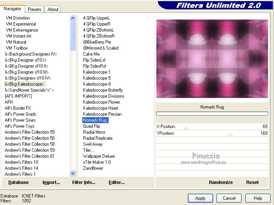This screenshot has height=205, width=274.
Task: Adjust the X Position slider handle
Action: (186, 128)
